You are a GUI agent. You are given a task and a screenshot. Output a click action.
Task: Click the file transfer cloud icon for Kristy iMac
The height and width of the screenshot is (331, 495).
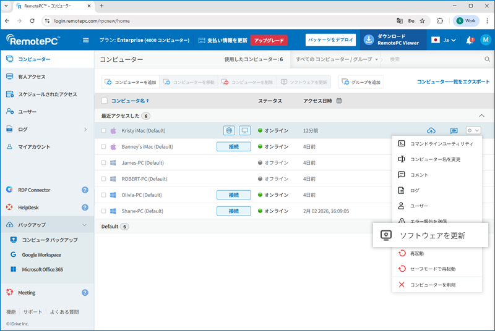point(431,131)
